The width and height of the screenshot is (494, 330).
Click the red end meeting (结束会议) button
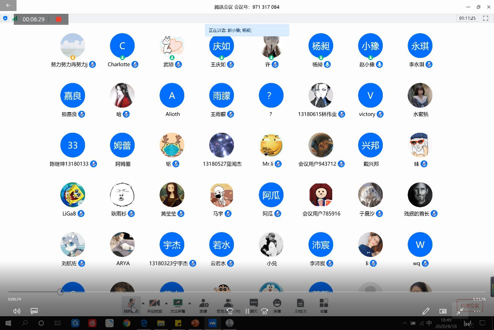pyautogui.click(x=470, y=306)
